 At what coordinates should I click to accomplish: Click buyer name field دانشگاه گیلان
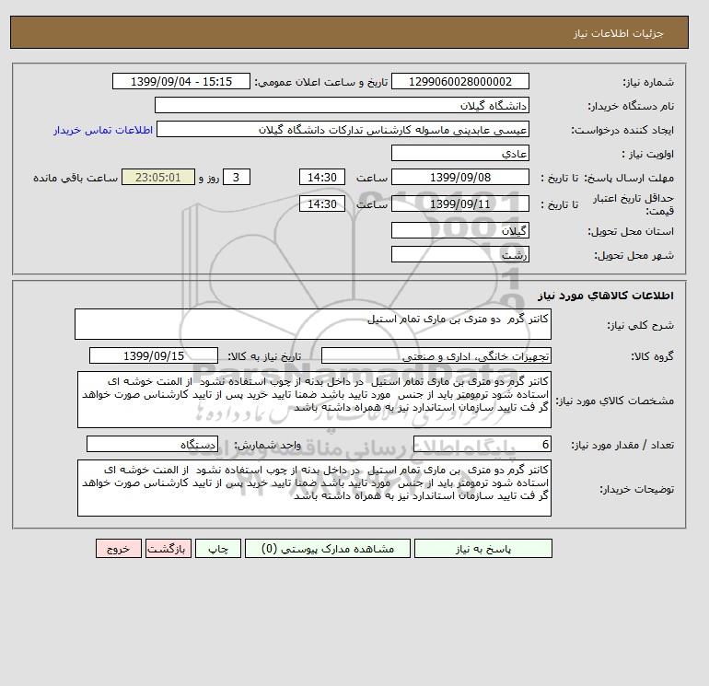[x=342, y=105]
